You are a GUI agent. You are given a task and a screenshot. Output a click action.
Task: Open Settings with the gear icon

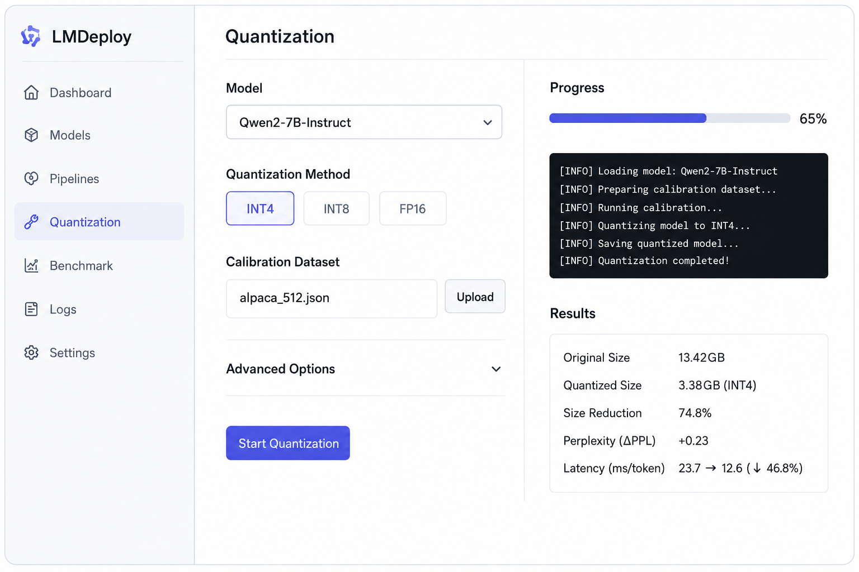31,352
